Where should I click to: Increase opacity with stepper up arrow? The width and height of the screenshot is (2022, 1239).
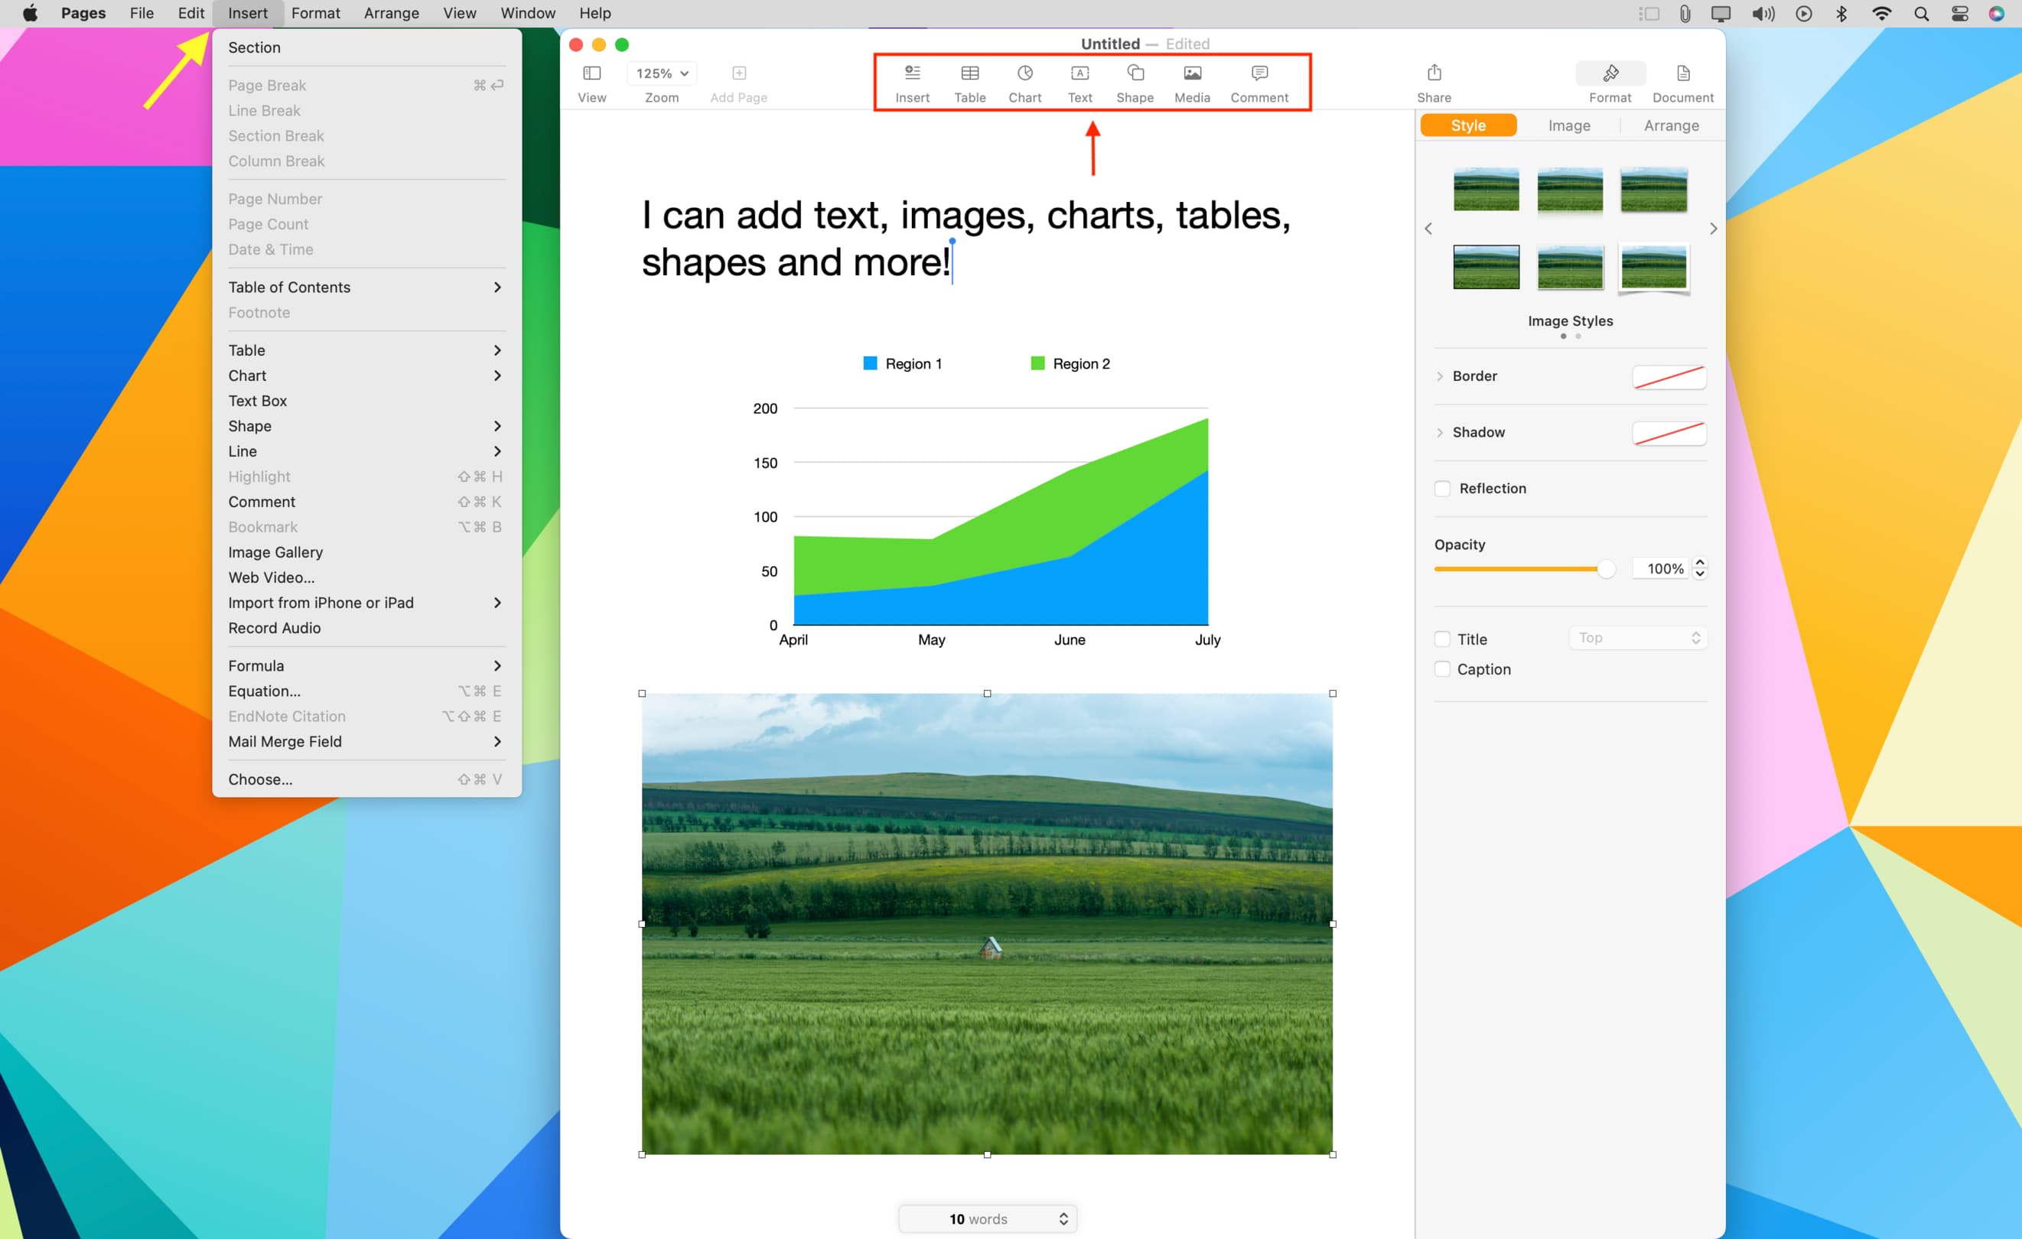(x=1701, y=563)
